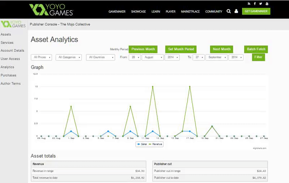
Task: Click the Set Month Period button
Action: pos(181,49)
